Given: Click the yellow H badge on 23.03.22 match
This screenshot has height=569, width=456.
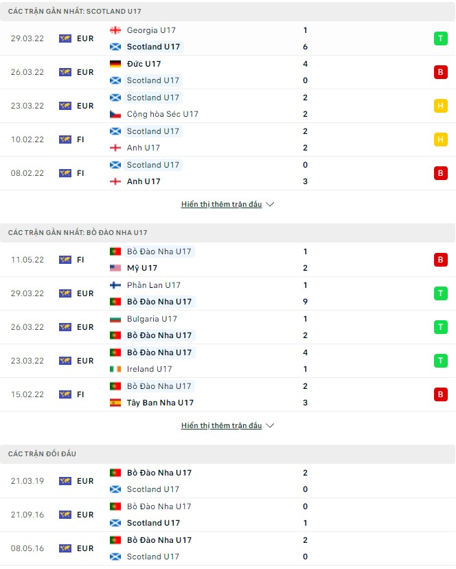Looking at the screenshot, I should click(440, 106).
